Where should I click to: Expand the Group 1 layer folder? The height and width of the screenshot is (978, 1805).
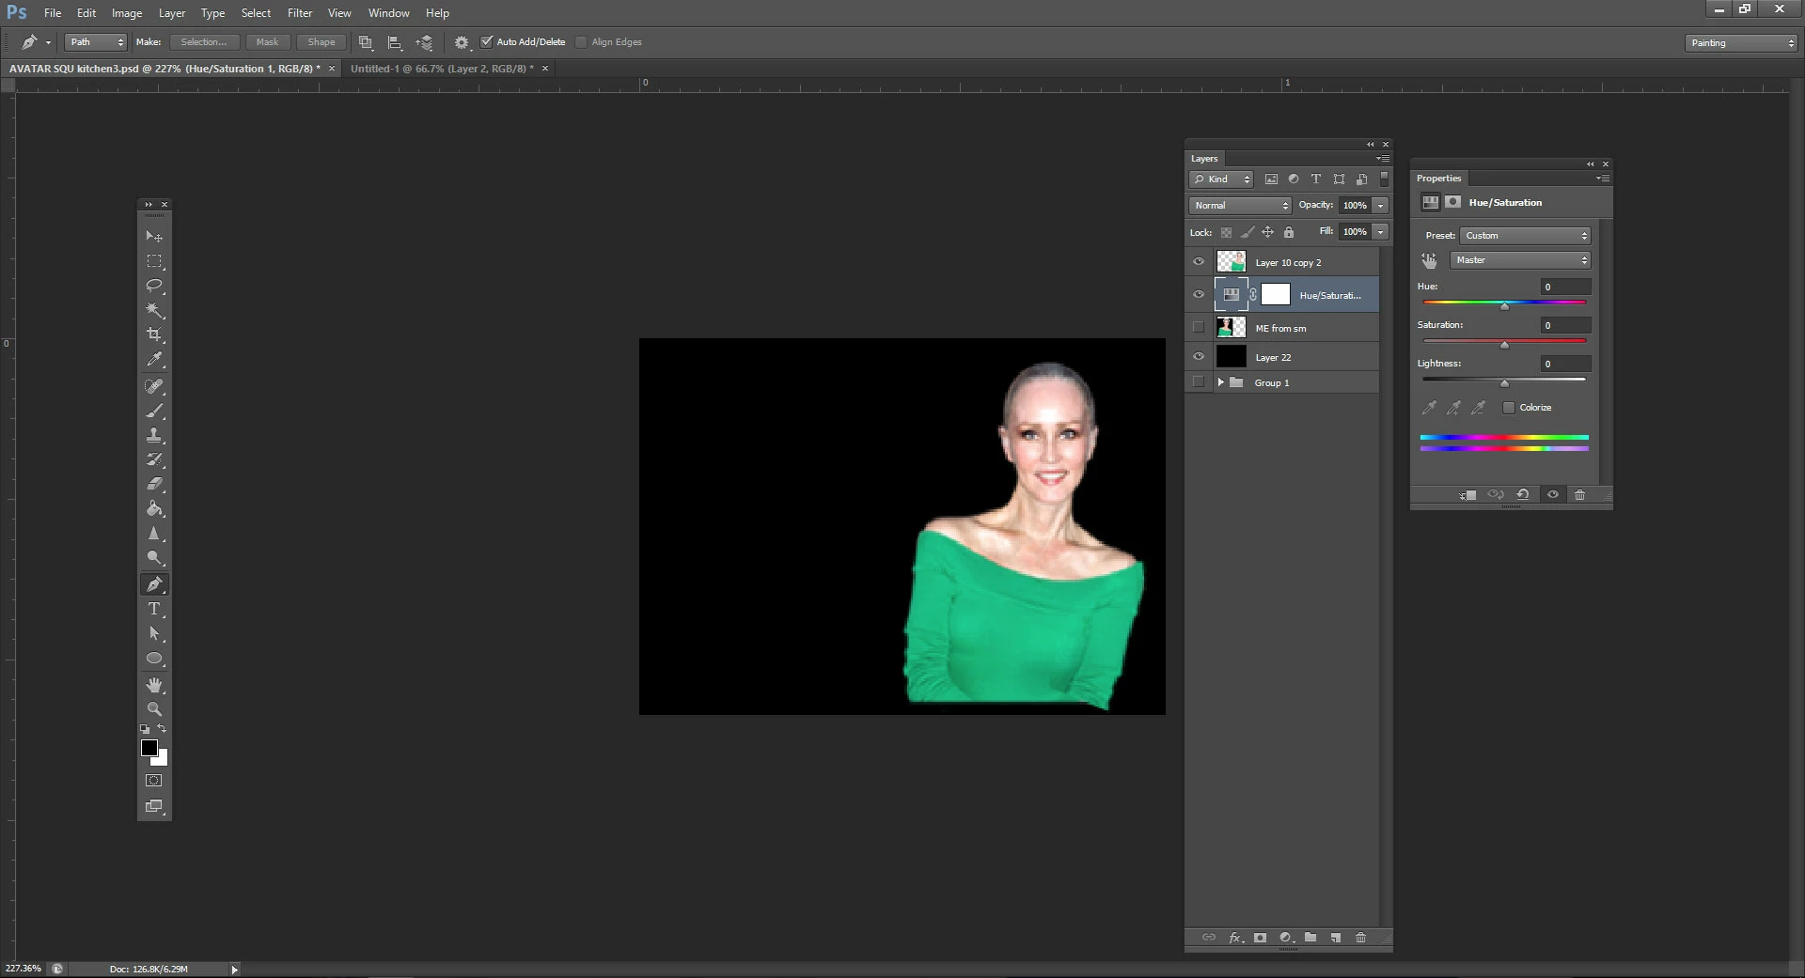click(x=1220, y=382)
